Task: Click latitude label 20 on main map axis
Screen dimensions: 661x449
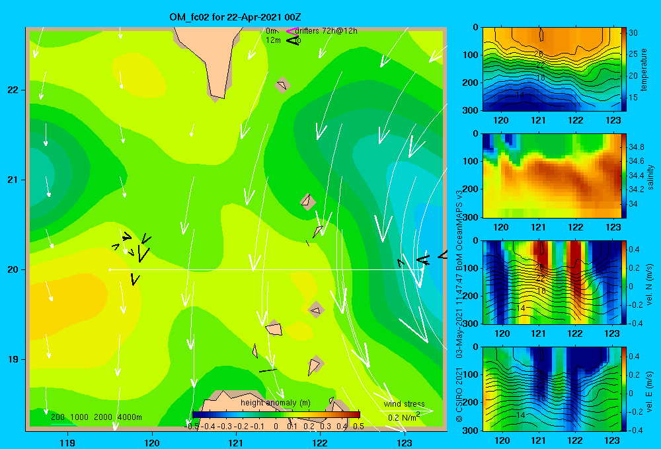Action: coord(13,269)
